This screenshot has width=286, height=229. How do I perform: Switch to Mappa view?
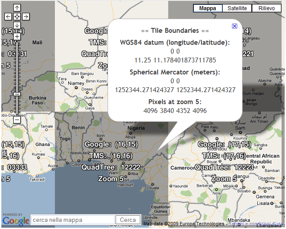point(208,8)
